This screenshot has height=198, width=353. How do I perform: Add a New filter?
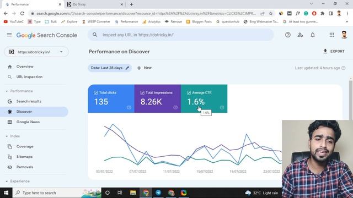tap(145, 68)
